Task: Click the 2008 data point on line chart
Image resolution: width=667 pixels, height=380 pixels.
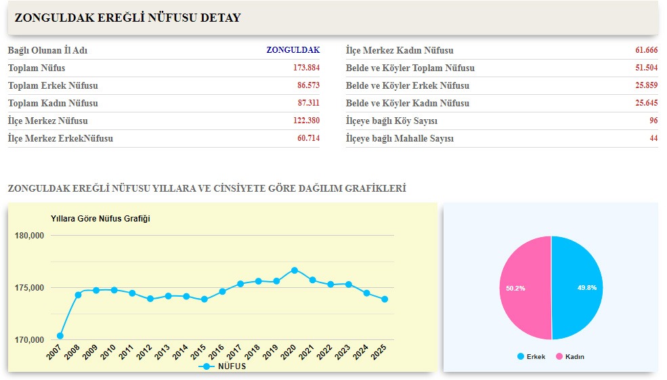Action: [78, 295]
